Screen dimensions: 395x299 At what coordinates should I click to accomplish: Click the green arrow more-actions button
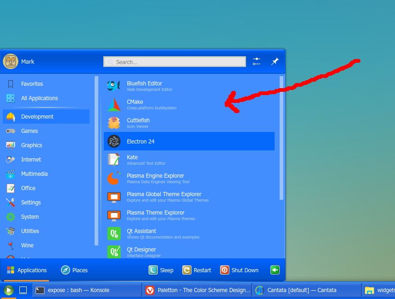coord(275,270)
